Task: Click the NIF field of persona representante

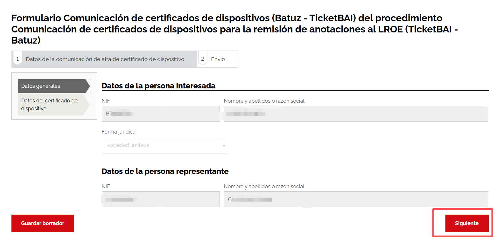Action: [x=160, y=199]
